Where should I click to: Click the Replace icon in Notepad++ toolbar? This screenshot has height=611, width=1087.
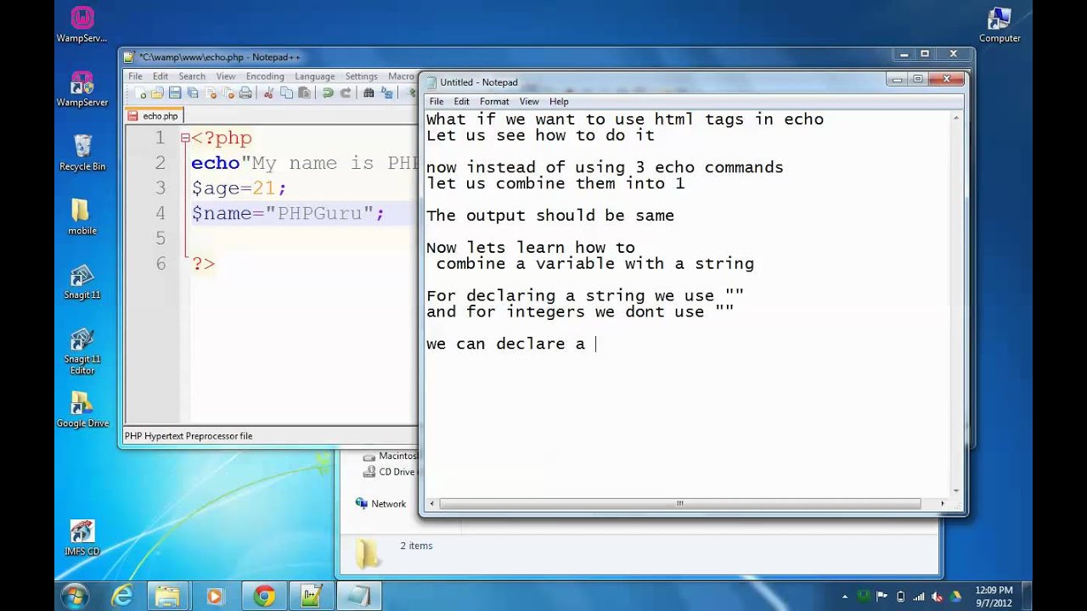(386, 92)
